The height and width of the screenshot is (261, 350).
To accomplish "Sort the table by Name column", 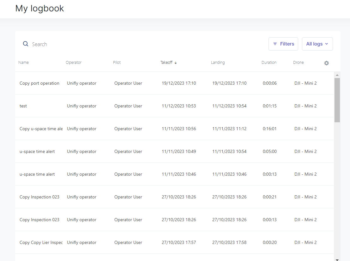I will coord(23,62).
